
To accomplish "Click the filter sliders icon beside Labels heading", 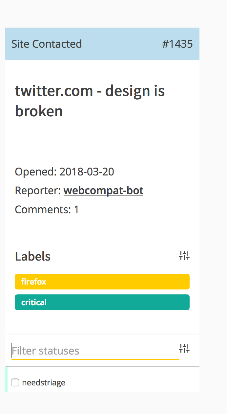I will [184, 256].
